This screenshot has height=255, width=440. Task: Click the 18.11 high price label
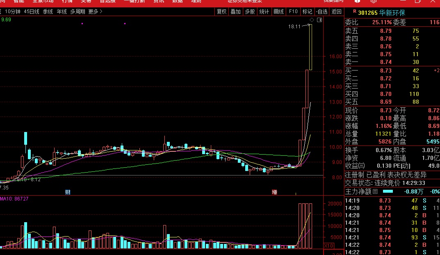coord(294,27)
